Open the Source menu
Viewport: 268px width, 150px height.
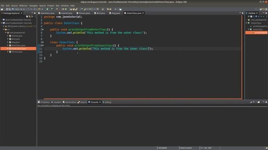(x=14, y=5)
